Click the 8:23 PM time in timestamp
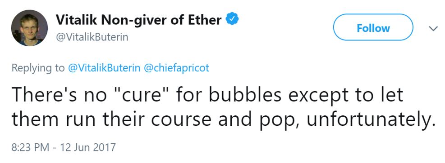Viewport: 445px width, 163px height. pos(30,147)
